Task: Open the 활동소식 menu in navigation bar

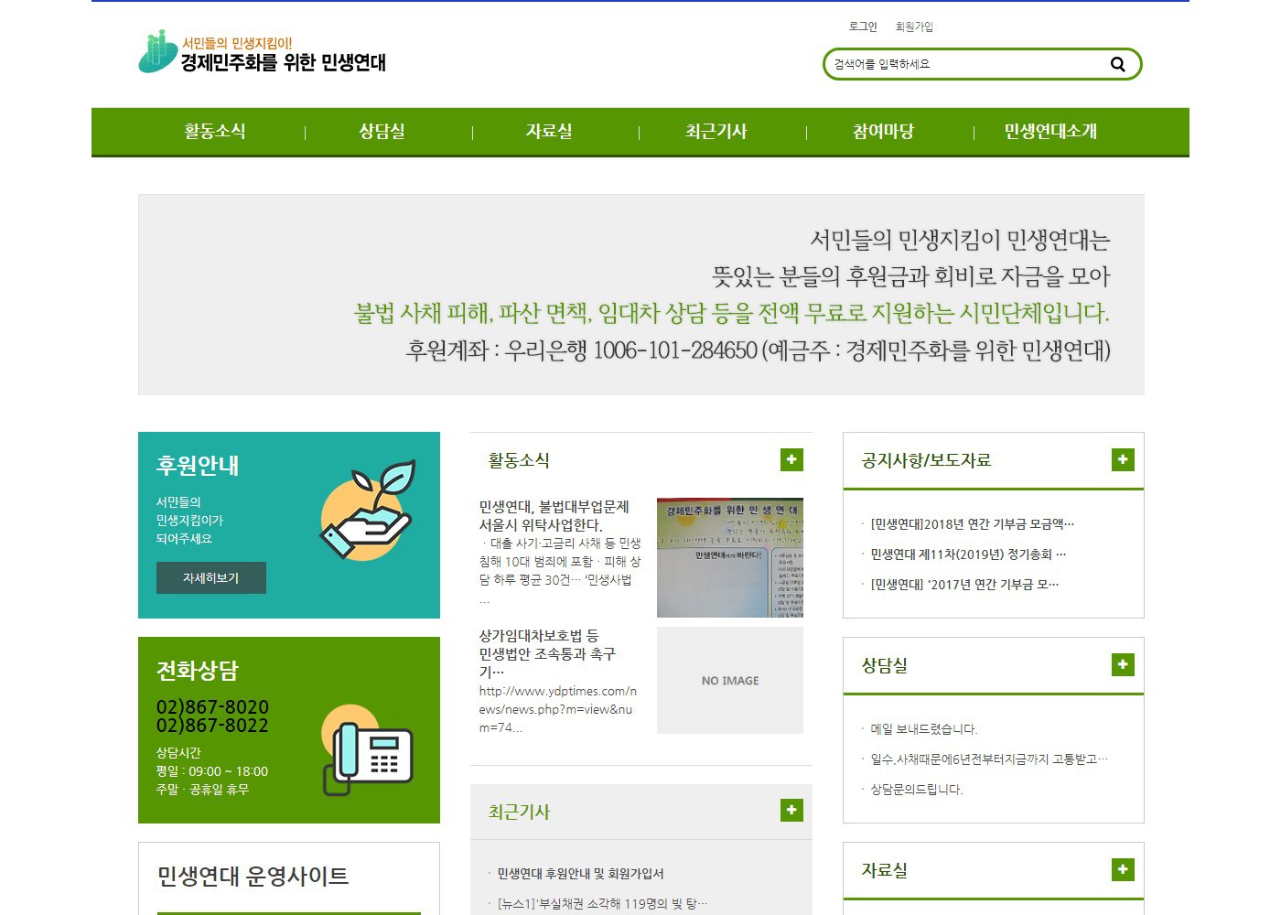Action: coord(215,132)
